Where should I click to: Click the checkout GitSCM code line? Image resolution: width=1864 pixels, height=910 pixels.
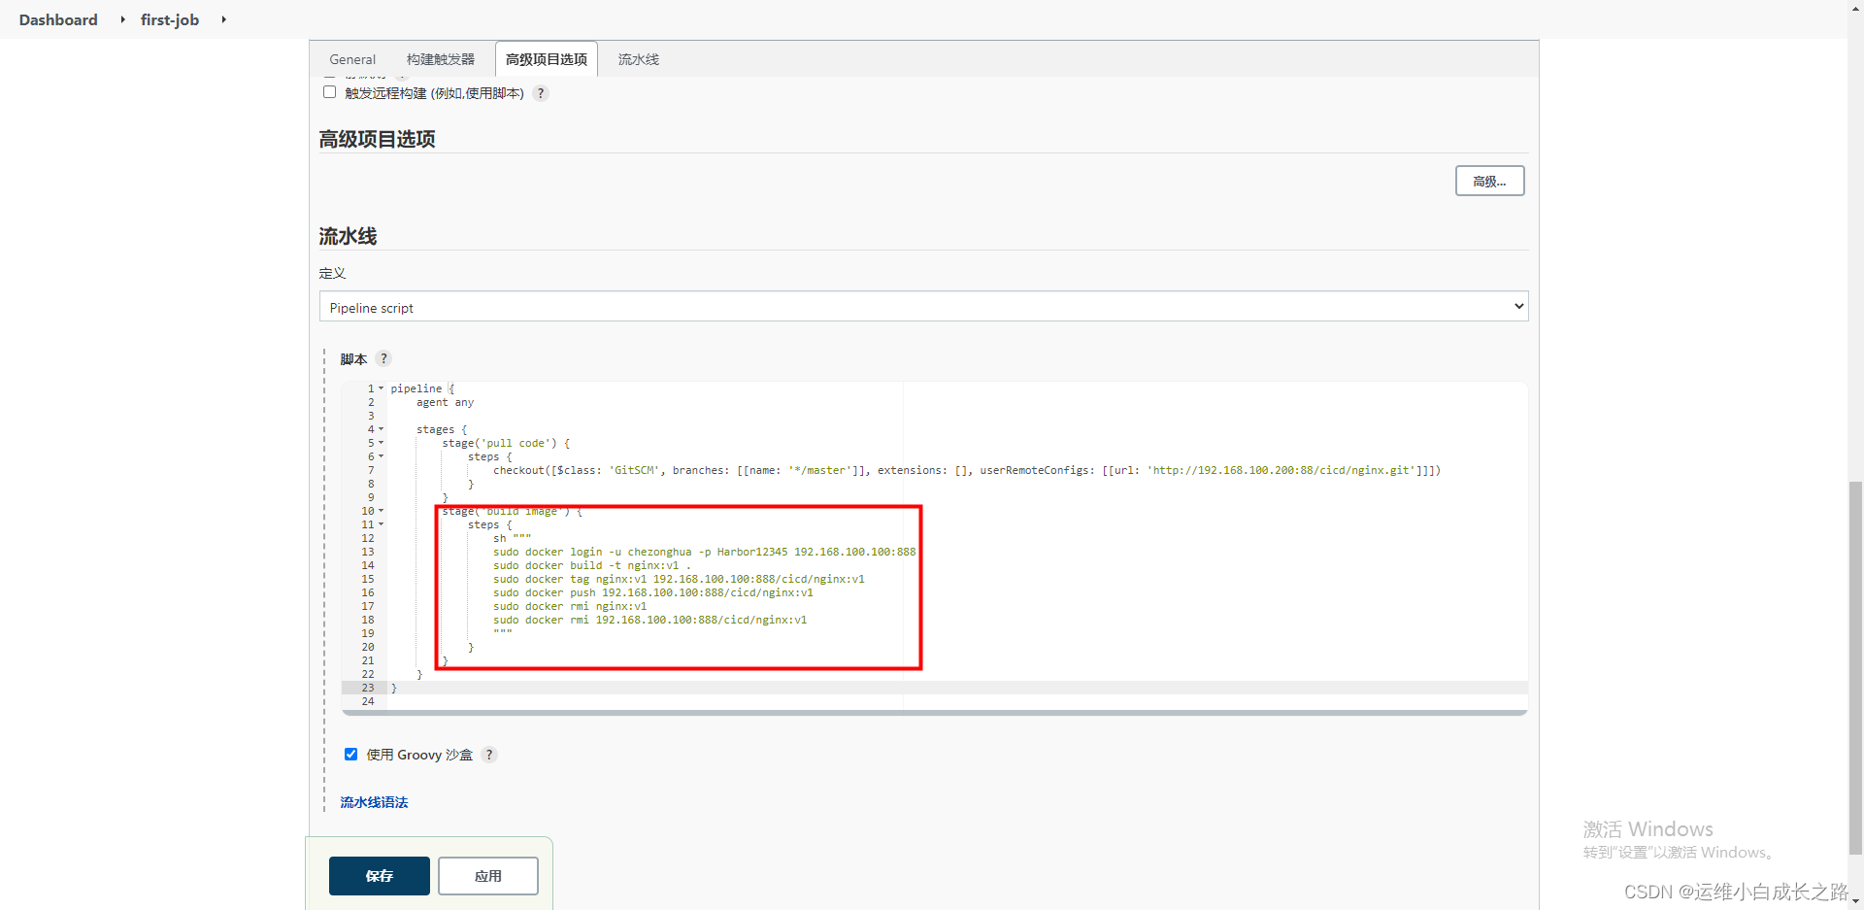point(967,470)
